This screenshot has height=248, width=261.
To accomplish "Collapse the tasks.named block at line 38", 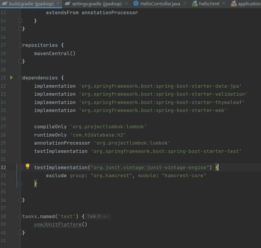I will (x=20, y=216).
